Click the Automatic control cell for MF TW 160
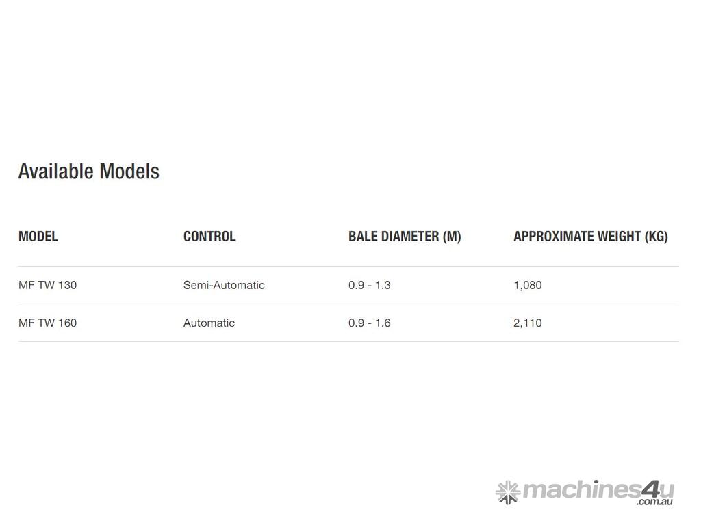Screen dimensions: 701x525 pyautogui.click(x=209, y=323)
